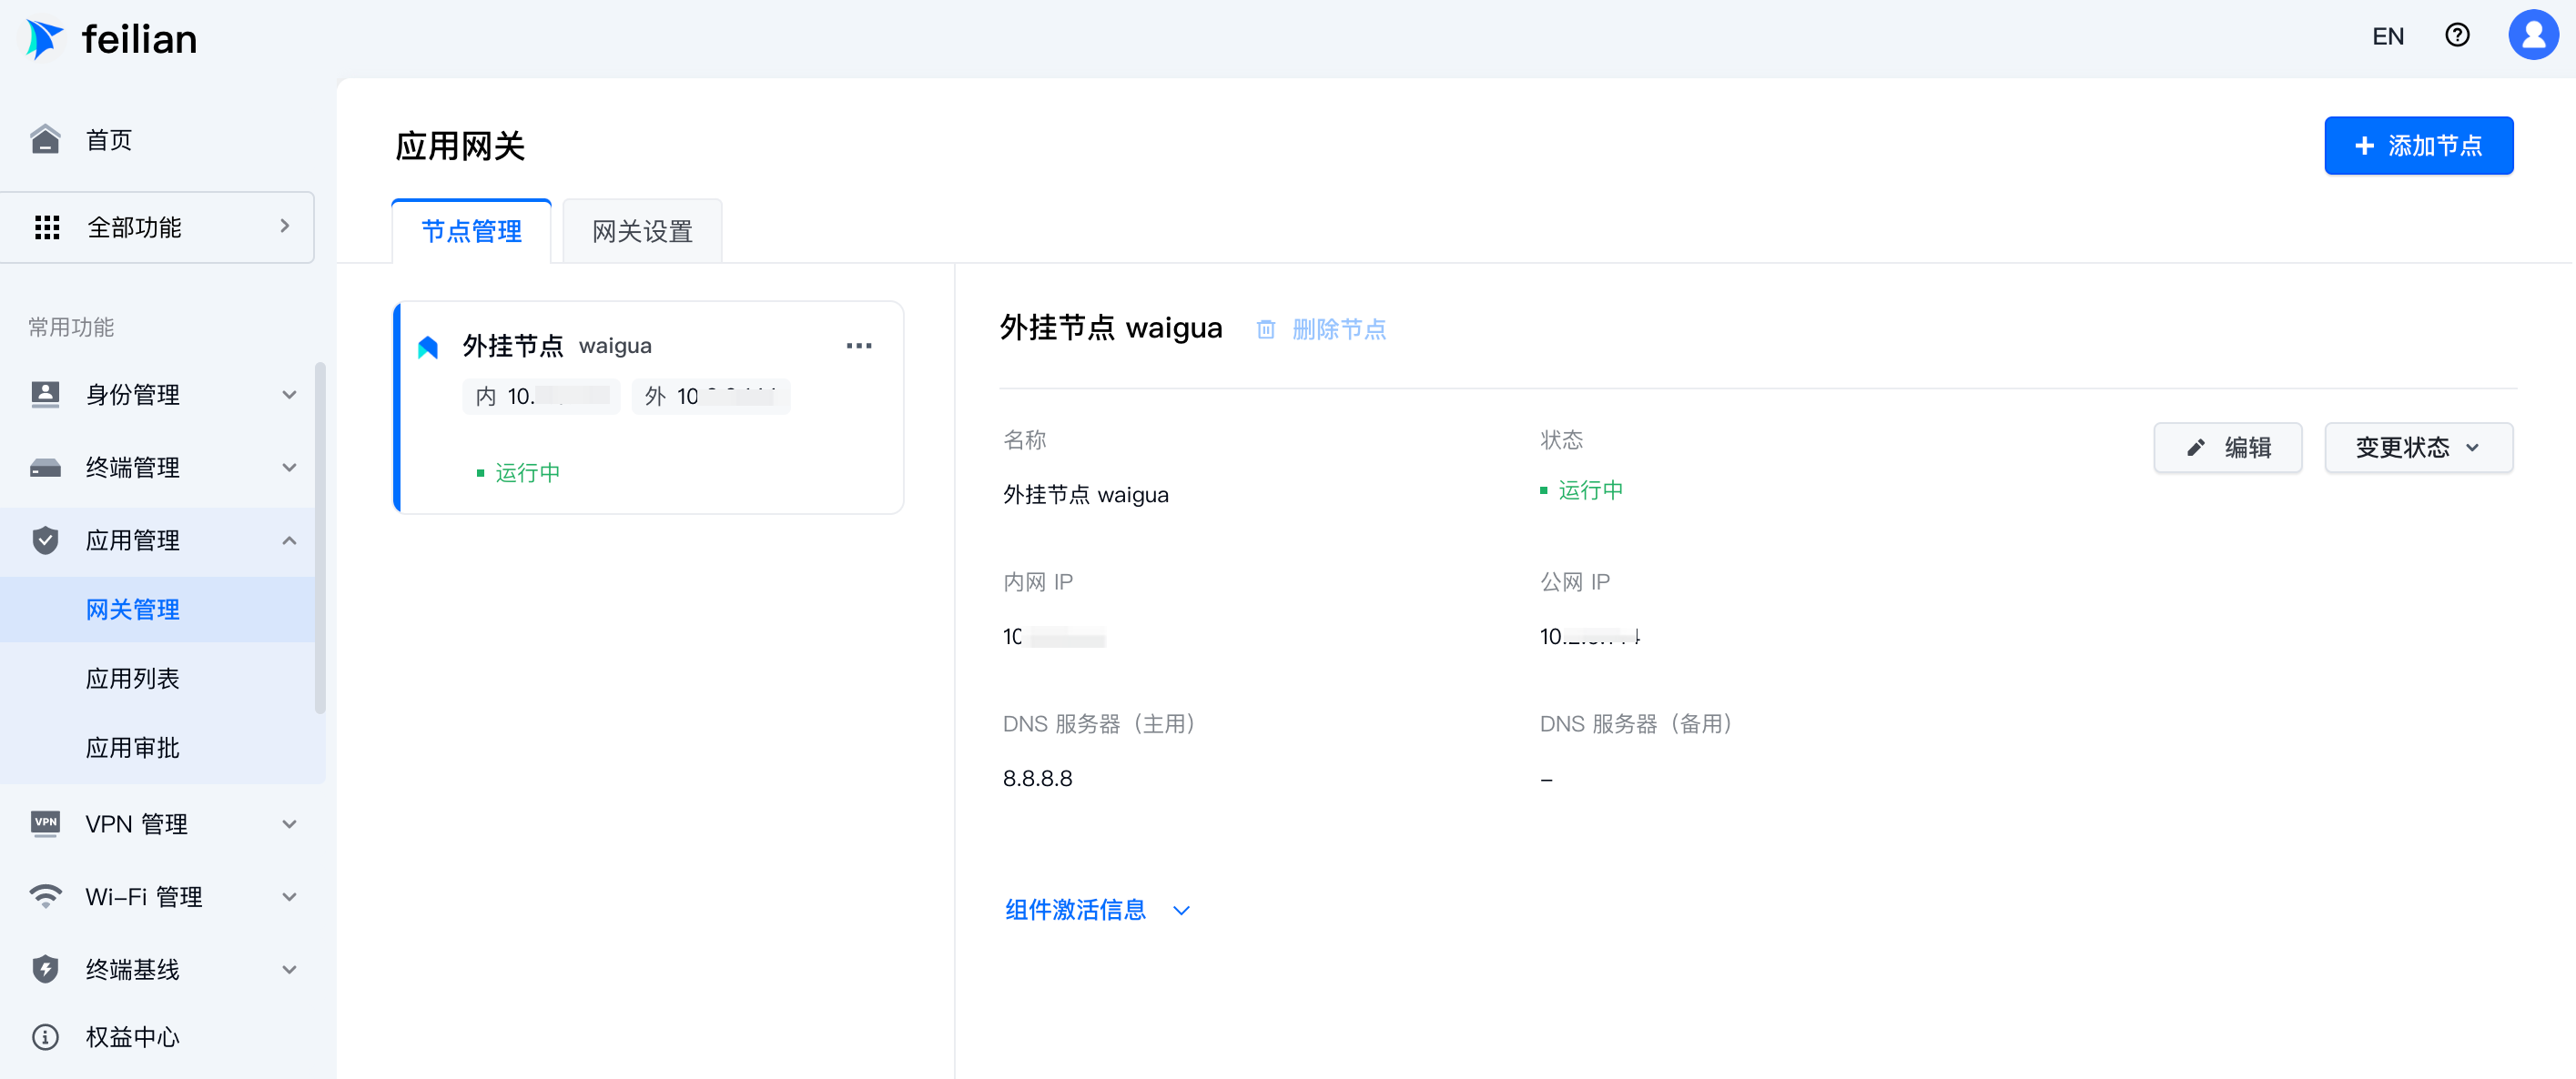Click the VPN 管理 sidebar icon

point(45,823)
